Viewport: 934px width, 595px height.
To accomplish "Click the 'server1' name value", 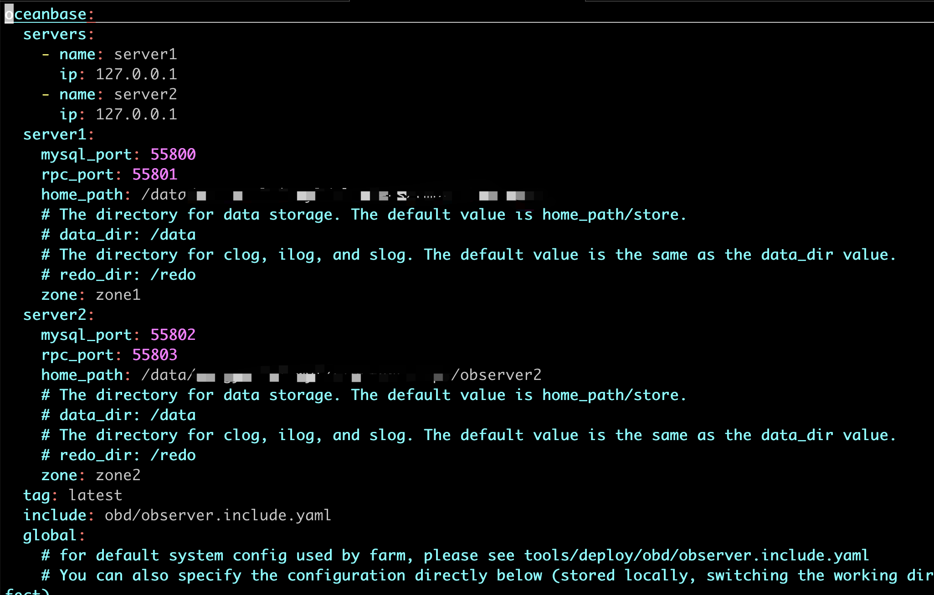I will click(x=145, y=54).
